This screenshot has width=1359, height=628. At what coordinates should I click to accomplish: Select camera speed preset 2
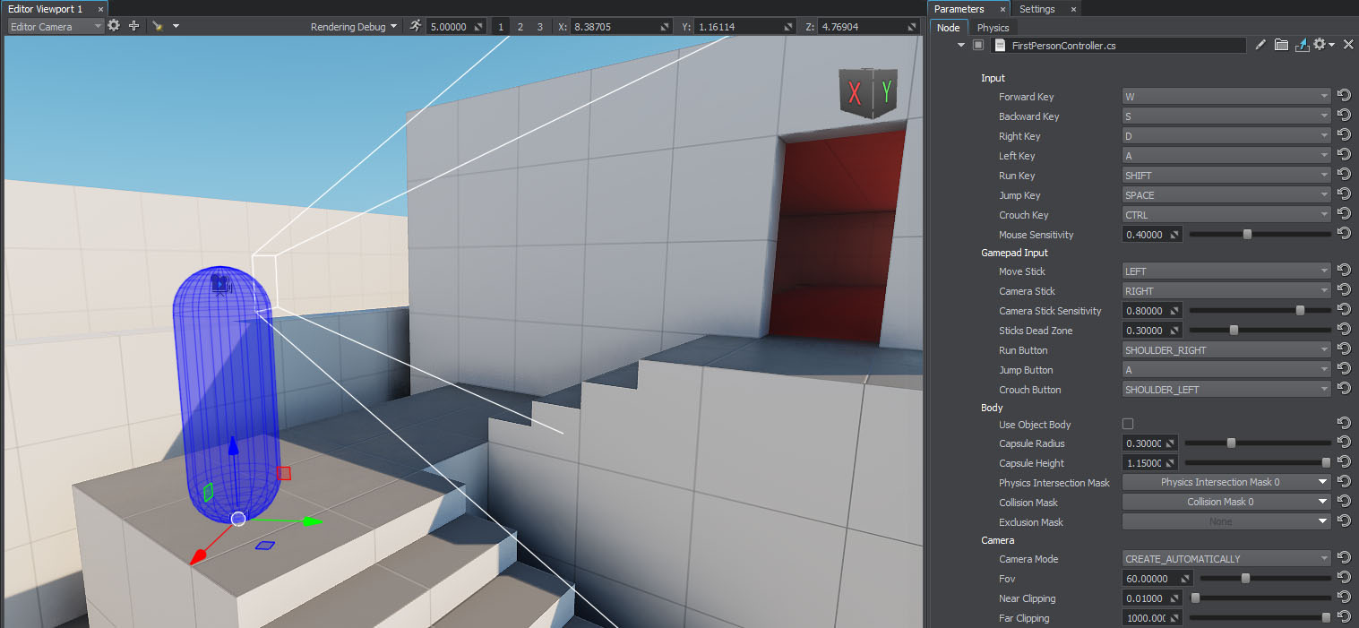[520, 27]
